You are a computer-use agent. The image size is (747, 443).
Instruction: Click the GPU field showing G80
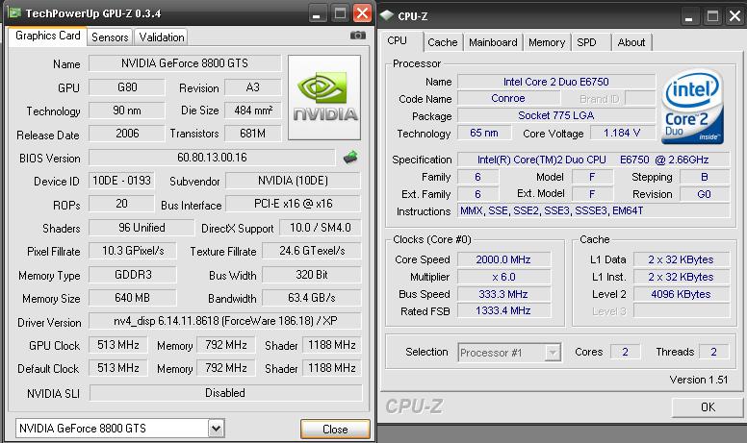[x=127, y=87]
